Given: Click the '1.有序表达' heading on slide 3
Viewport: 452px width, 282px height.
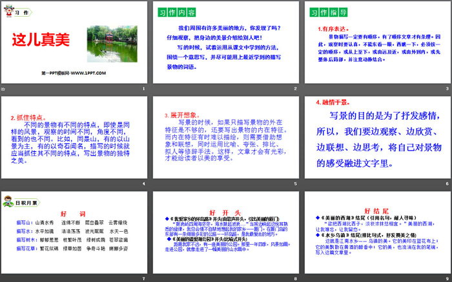Looking at the screenshot, I should 333,29.
